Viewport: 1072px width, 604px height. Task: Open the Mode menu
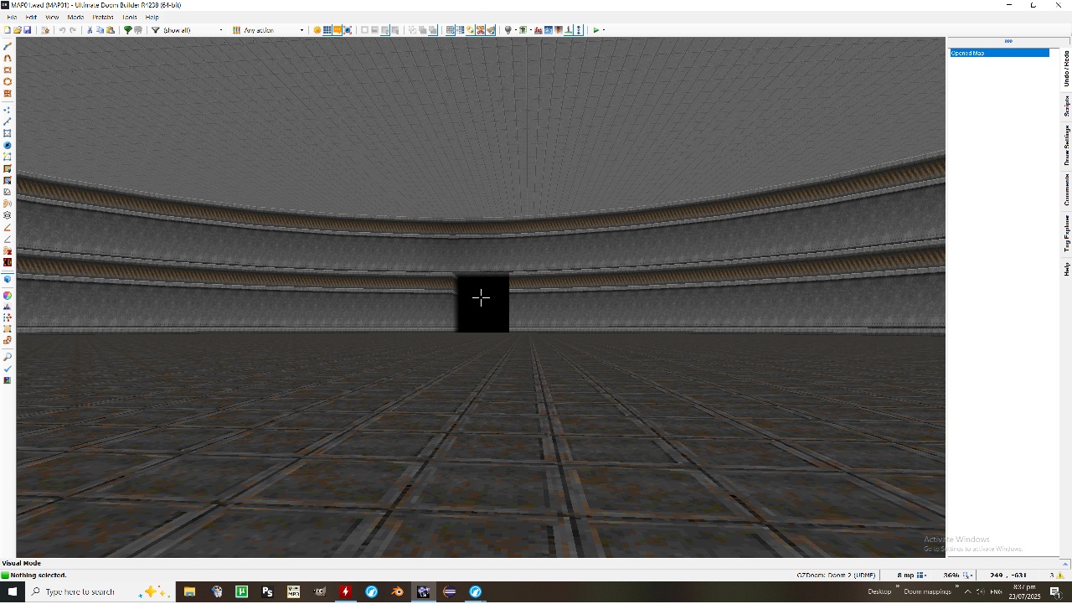click(x=75, y=17)
